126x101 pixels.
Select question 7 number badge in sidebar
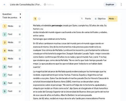4,75
